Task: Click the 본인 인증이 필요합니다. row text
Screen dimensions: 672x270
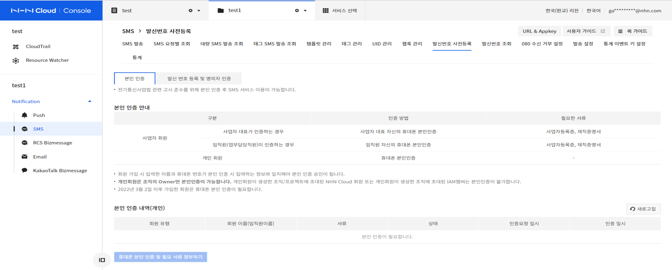Action: coord(387,237)
